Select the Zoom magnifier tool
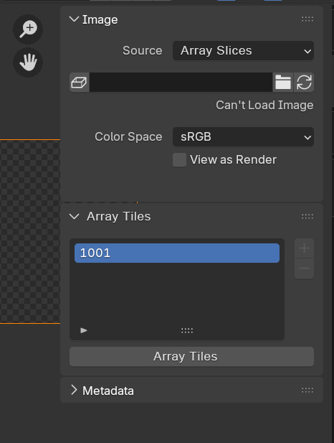Viewport: 334px width, 443px height. [28, 29]
